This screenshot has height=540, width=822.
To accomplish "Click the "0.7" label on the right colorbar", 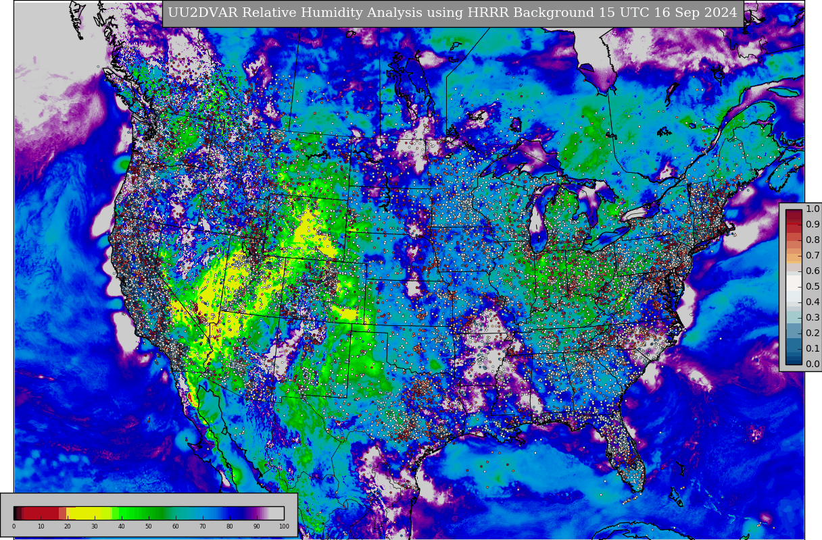I will tap(813, 255).
